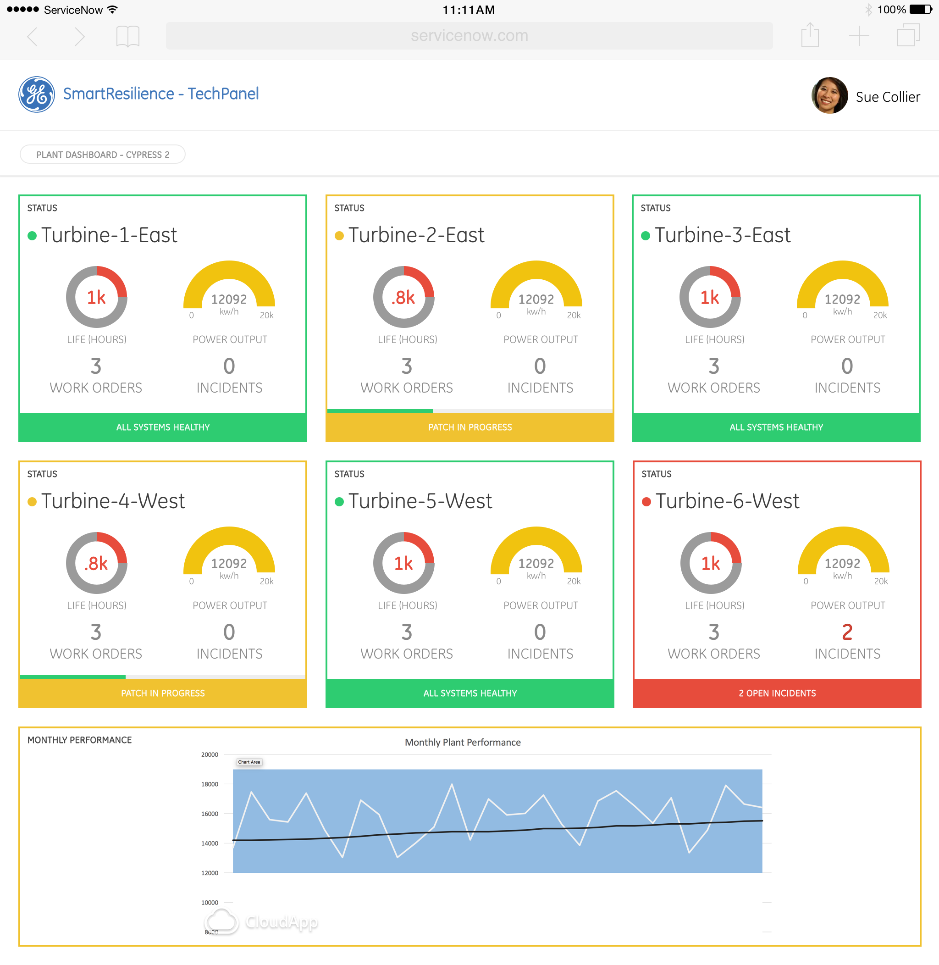Open a new tab with plus icon
939x965 pixels.
pyautogui.click(x=859, y=36)
